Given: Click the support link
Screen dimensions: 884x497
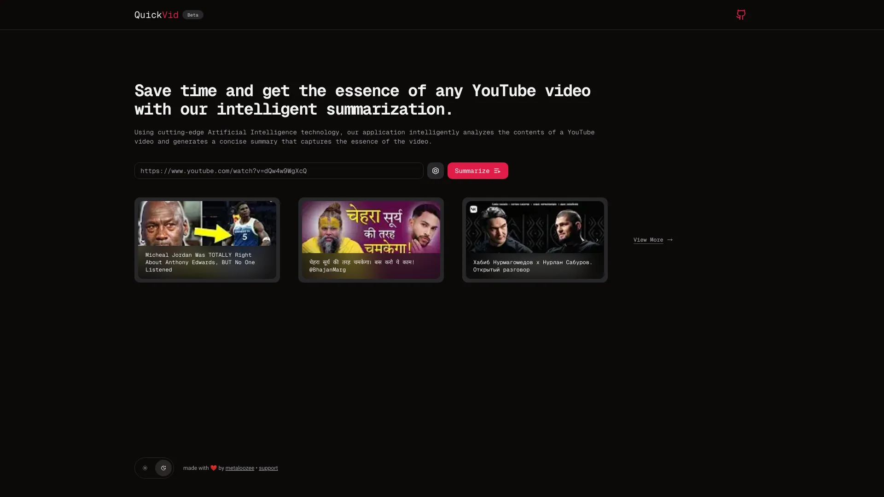Looking at the screenshot, I should click(x=268, y=468).
